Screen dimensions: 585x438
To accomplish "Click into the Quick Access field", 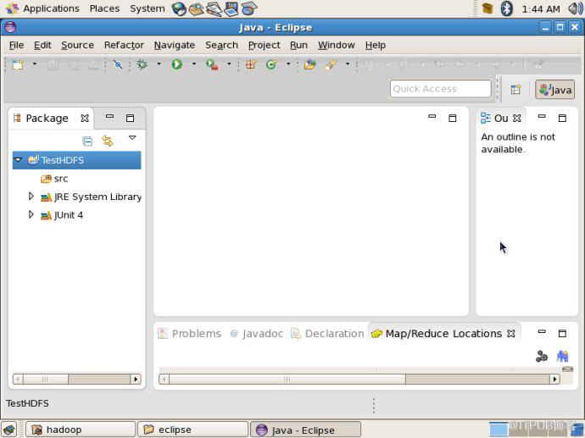I will coord(440,89).
